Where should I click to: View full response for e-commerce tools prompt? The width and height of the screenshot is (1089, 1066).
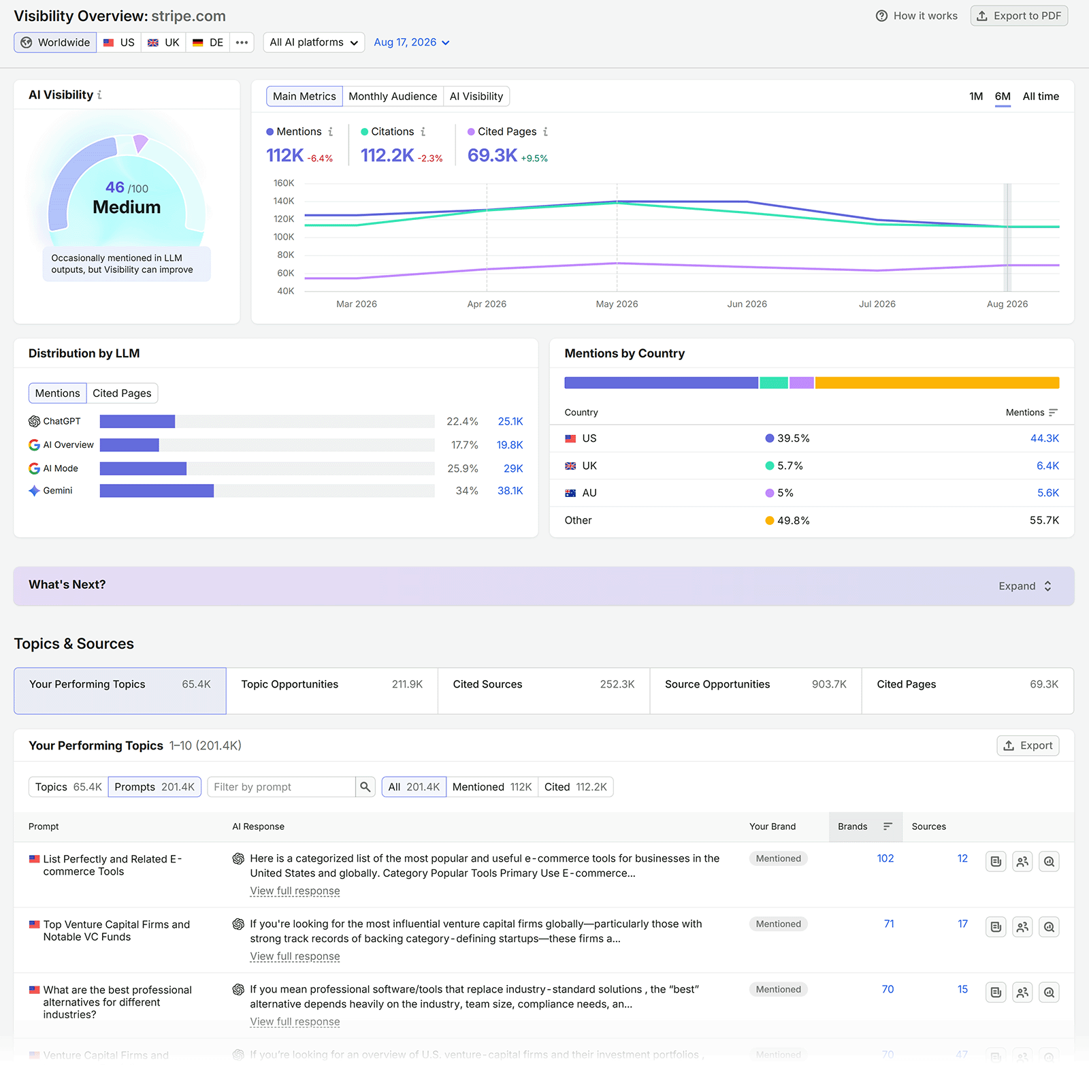click(x=295, y=891)
